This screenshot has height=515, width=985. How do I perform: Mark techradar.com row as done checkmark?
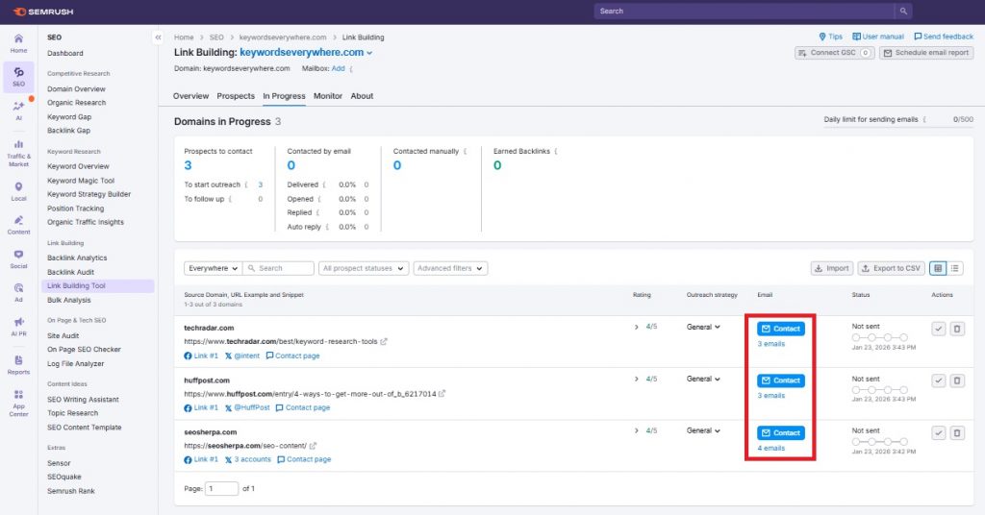(939, 329)
